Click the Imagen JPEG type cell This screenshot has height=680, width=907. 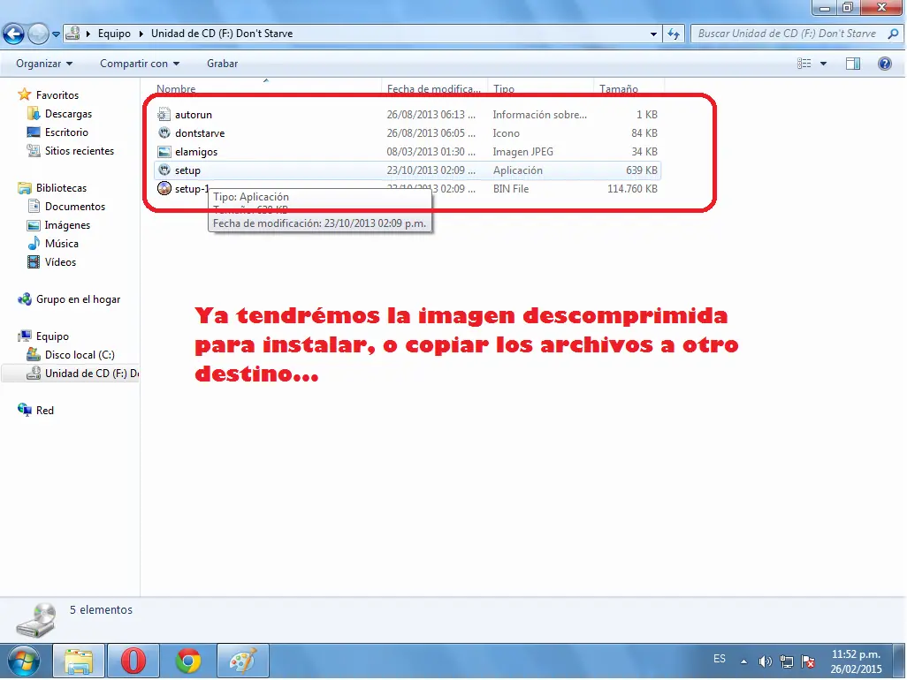pyautogui.click(x=523, y=152)
